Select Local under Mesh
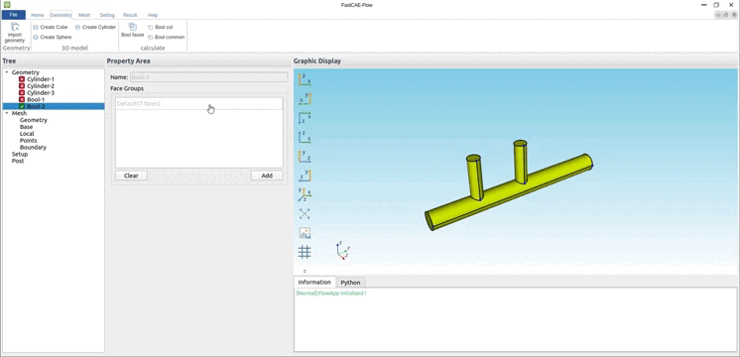740x357 pixels. click(x=27, y=134)
